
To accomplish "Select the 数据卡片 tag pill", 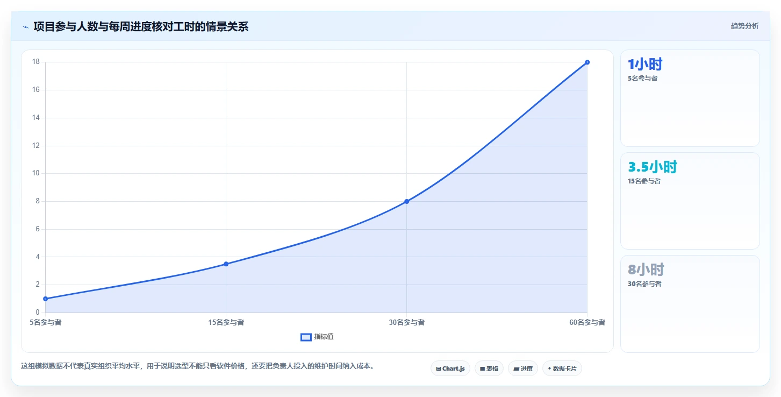I will pos(562,368).
